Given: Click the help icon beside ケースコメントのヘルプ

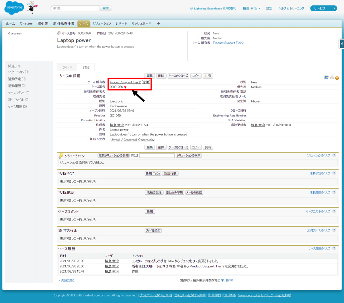Looking at the screenshot, I should (x=334, y=211).
